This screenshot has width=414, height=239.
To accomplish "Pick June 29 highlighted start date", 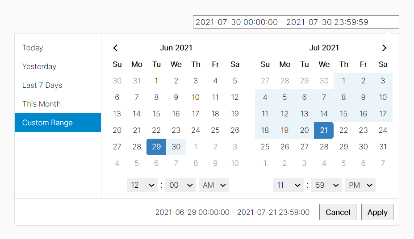I will (x=156, y=147).
